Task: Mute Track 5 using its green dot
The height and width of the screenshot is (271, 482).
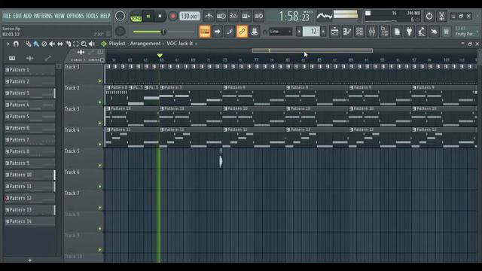Action: point(100,166)
